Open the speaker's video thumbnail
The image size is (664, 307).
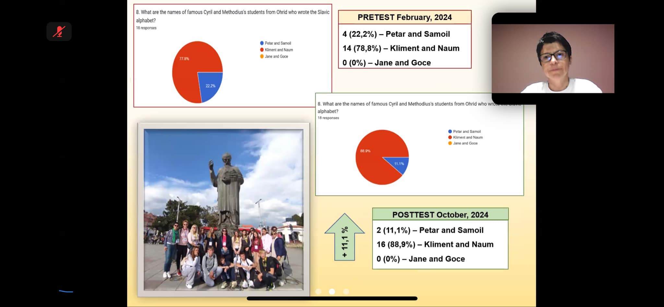click(553, 58)
